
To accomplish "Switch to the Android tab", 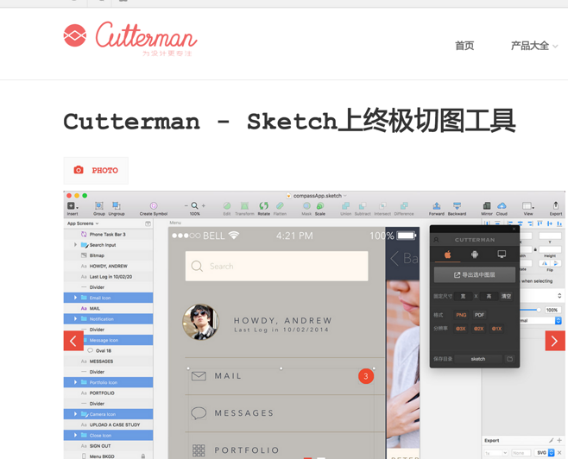I will [x=475, y=255].
